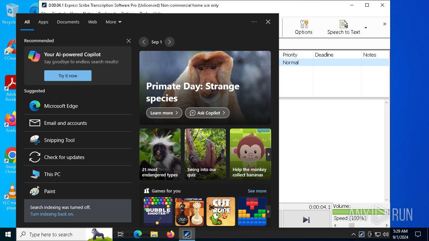Open This PC from suggestions
Viewport: 429px width, 241px height.
coord(78,174)
